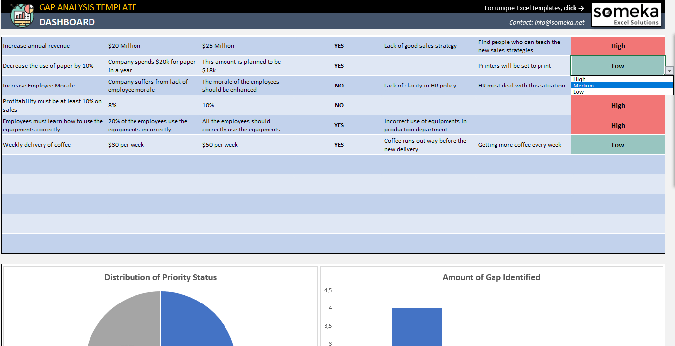Click 'HR must deal with this situation'

click(524, 86)
